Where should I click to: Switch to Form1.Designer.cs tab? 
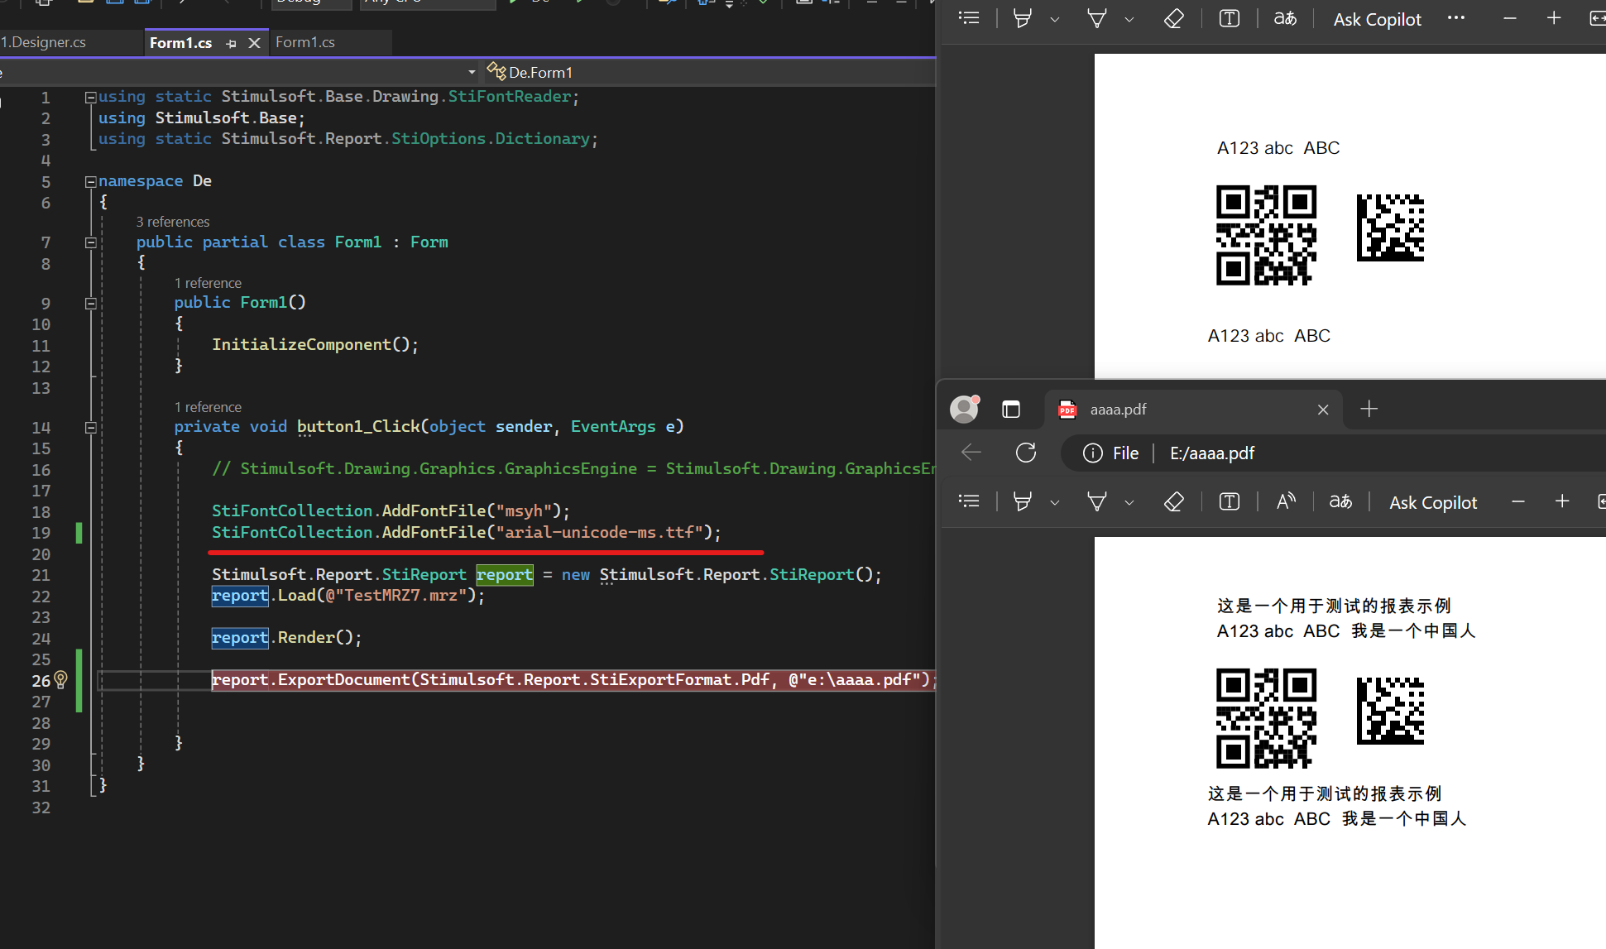(x=43, y=42)
